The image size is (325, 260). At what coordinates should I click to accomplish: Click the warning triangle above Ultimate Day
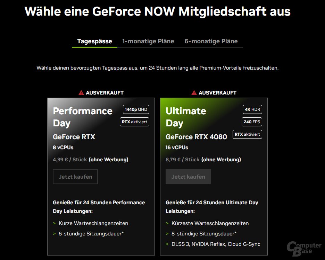194,92
